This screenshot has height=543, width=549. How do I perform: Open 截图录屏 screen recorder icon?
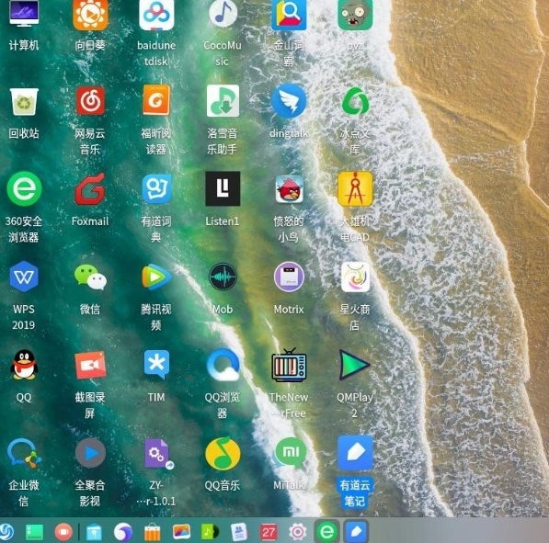pos(90,365)
